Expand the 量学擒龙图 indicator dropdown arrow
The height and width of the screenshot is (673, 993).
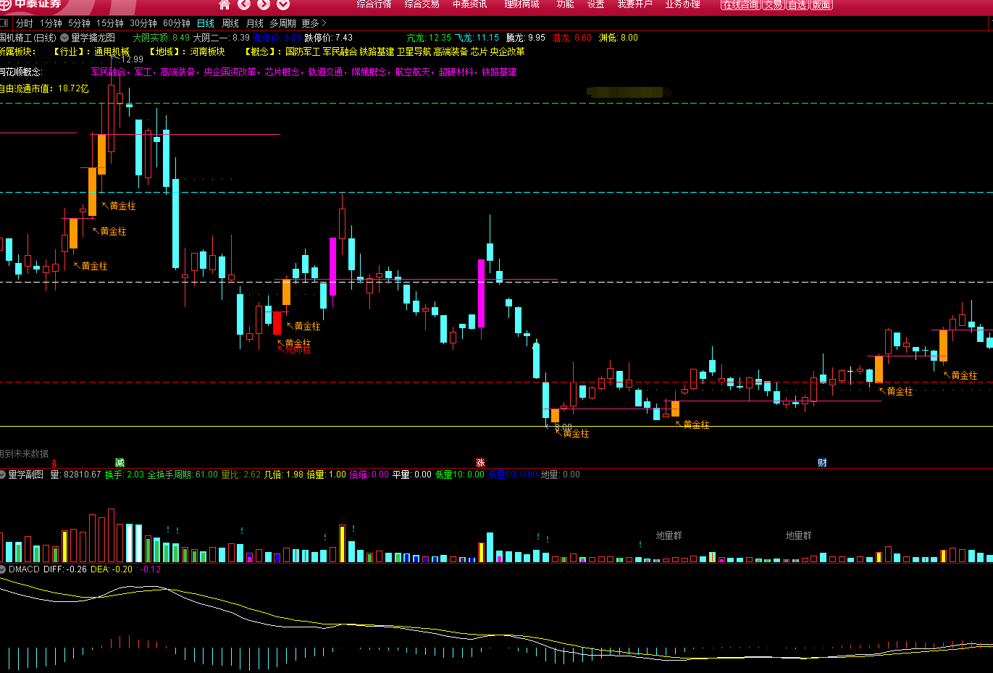(64, 38)
